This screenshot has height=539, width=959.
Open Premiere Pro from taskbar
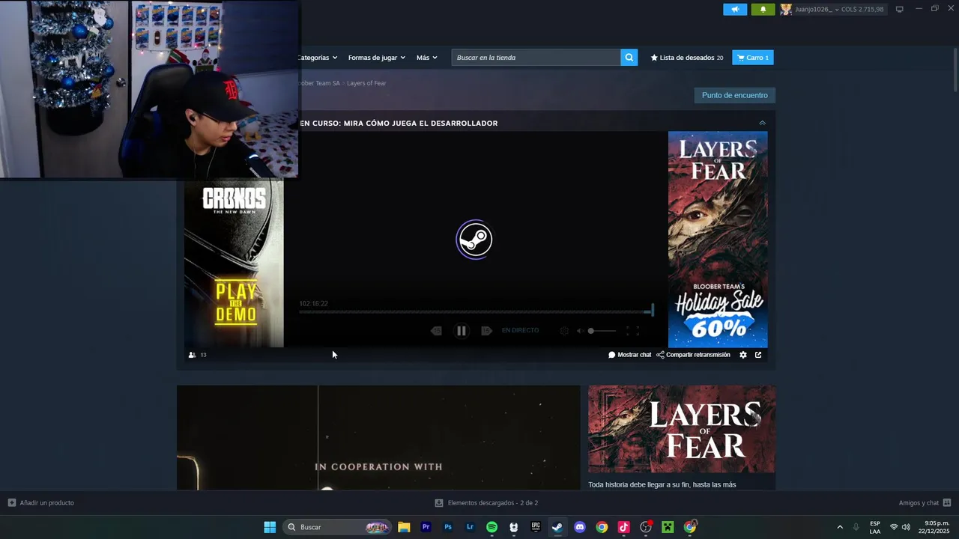pos(426,527)
